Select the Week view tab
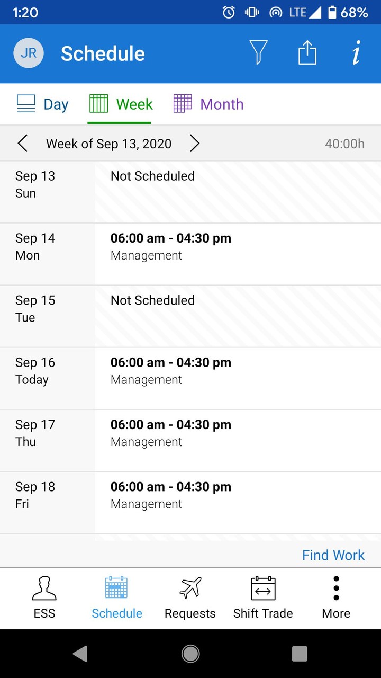This screenshot has width=381, height=678. point(121,104)
